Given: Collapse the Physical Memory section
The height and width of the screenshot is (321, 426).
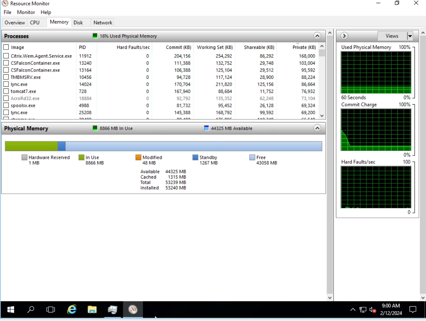Looking at the screenshot, I should point(317,128).
